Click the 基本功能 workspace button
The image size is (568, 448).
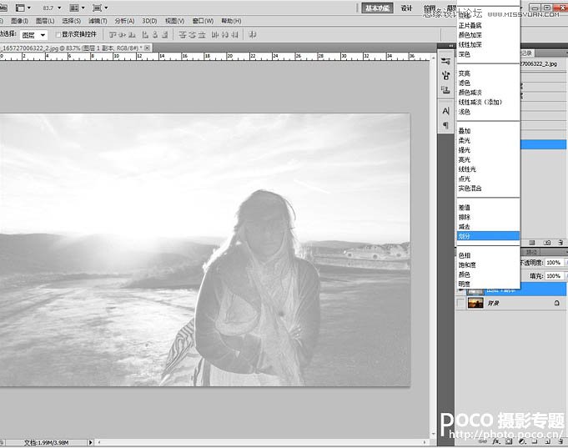click(x=378, y=8)
